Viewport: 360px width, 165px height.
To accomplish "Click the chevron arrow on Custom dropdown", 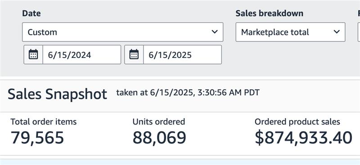I will pyautogui.click(x=215, y=32).
